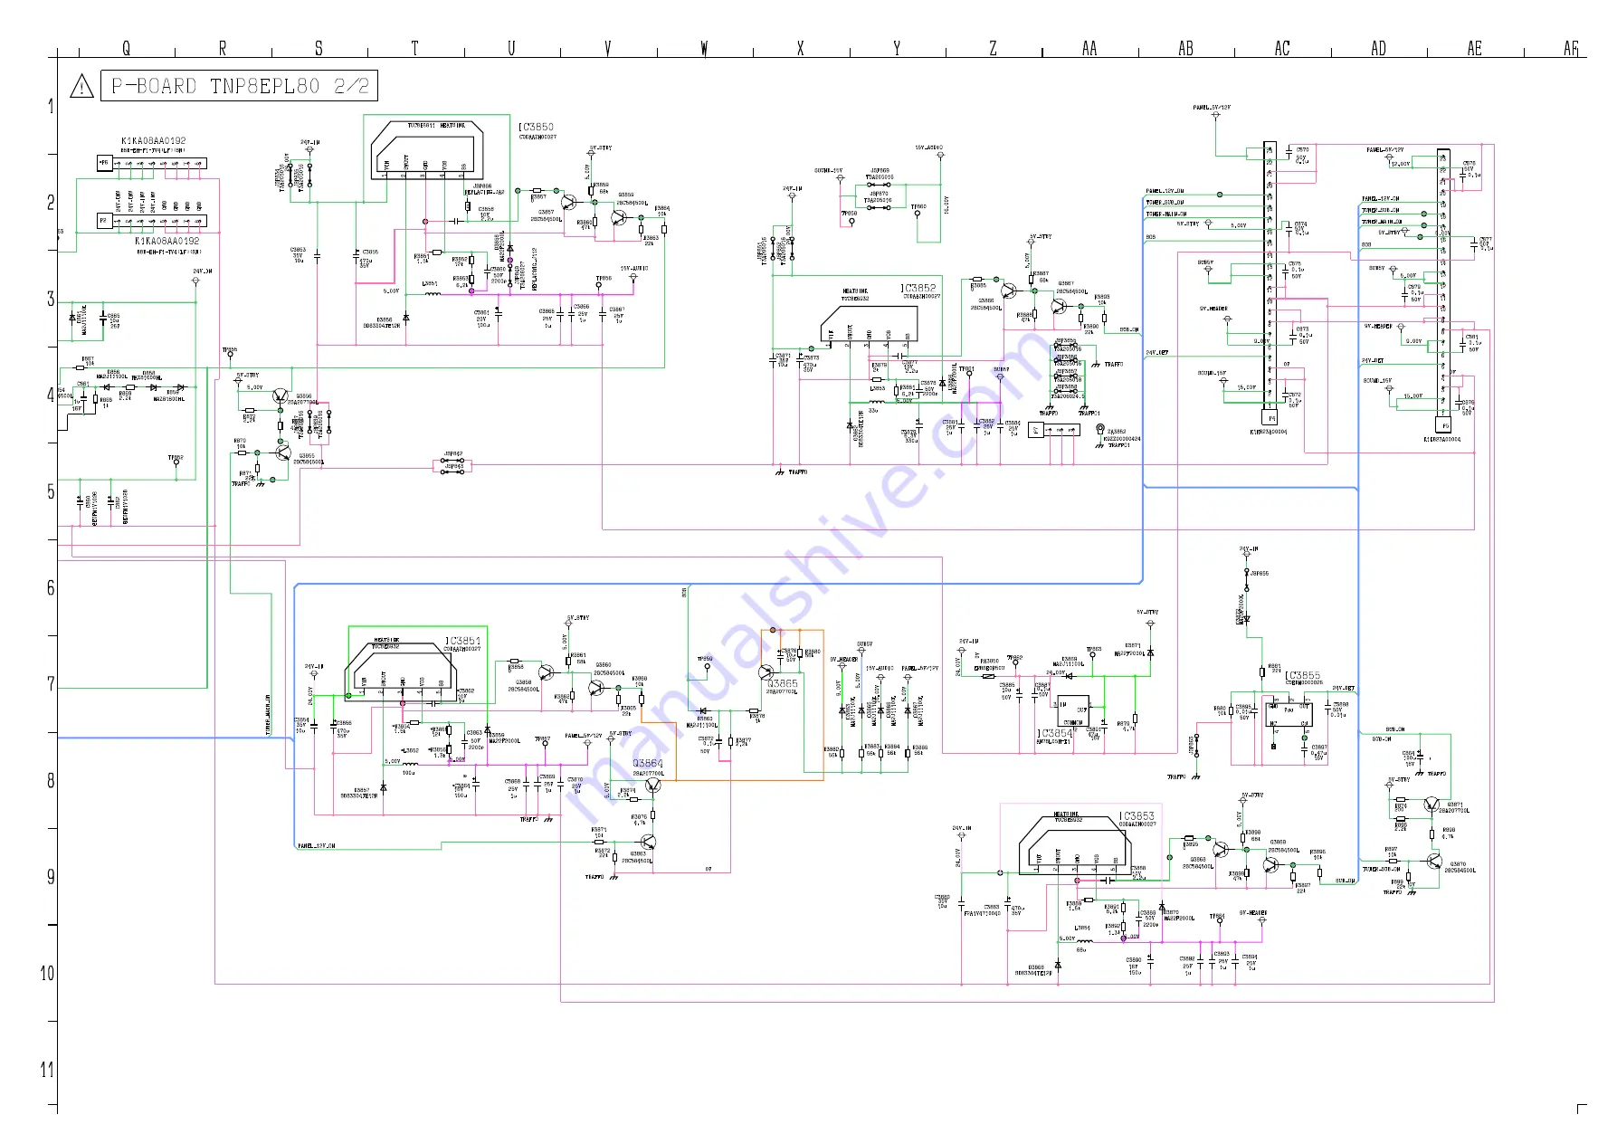Click the Q3855 transistor symbol
The width and height of the screenshot is (1617, 1143).
283,452
